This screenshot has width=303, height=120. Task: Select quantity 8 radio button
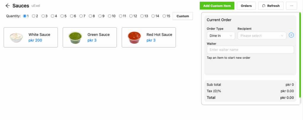click(x=91, y=16)
